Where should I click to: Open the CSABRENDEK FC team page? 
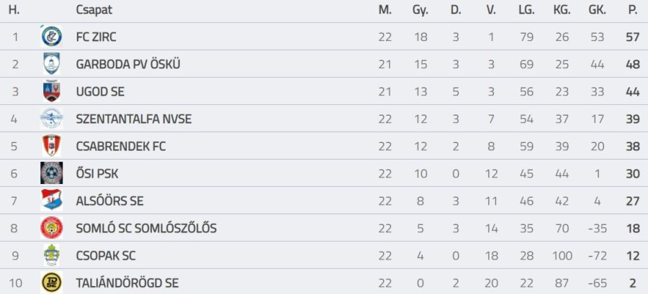pyautogui.click(x=121, y=146)
